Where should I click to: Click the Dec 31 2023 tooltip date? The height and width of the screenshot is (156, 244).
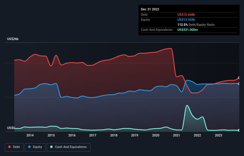[150, 9]
